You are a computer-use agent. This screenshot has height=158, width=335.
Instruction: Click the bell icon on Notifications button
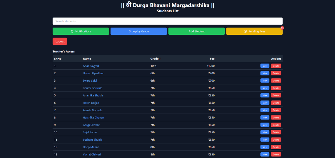(72, 31)
